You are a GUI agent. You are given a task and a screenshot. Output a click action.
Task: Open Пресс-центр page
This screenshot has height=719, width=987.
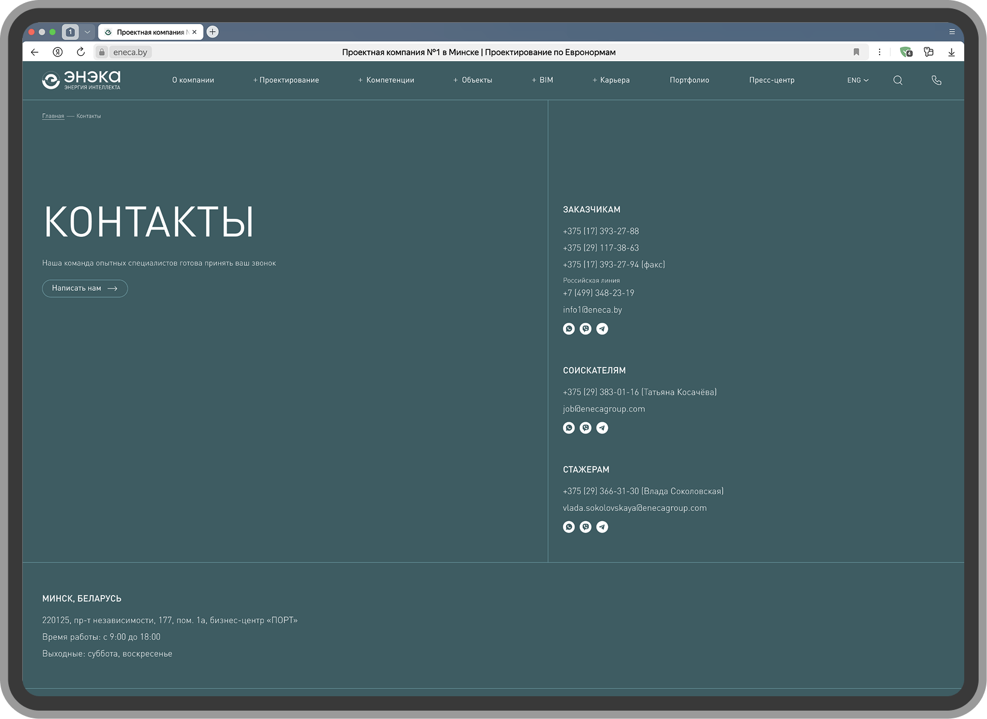point(772,80)
